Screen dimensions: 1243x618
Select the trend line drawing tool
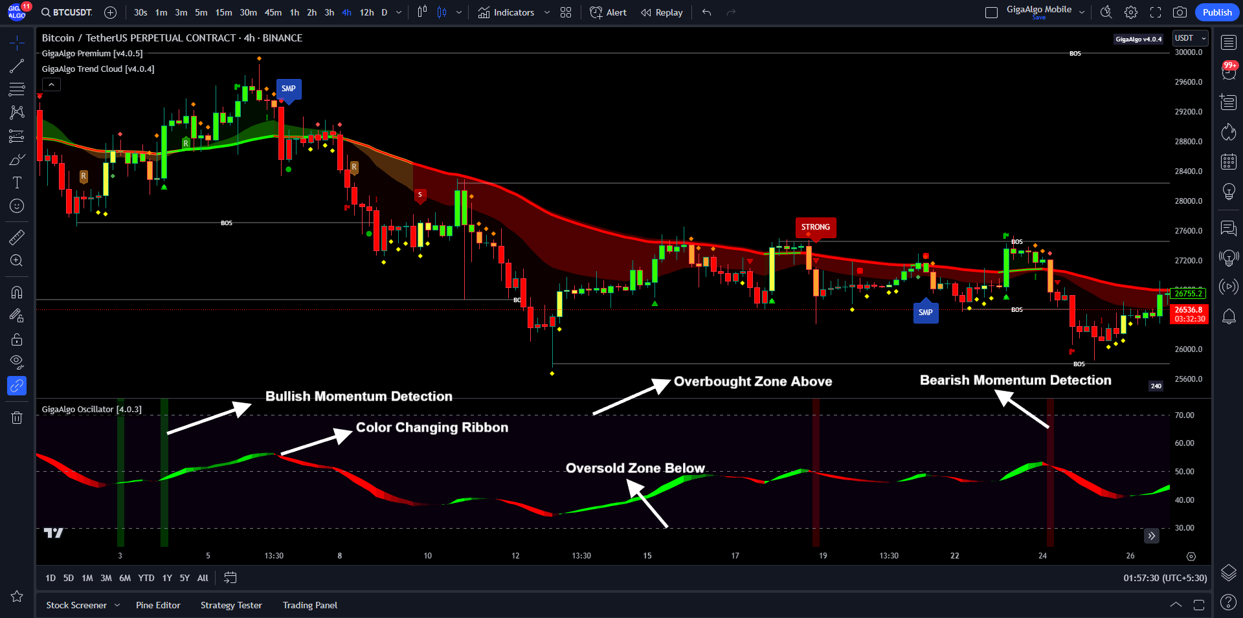point(17,66)
